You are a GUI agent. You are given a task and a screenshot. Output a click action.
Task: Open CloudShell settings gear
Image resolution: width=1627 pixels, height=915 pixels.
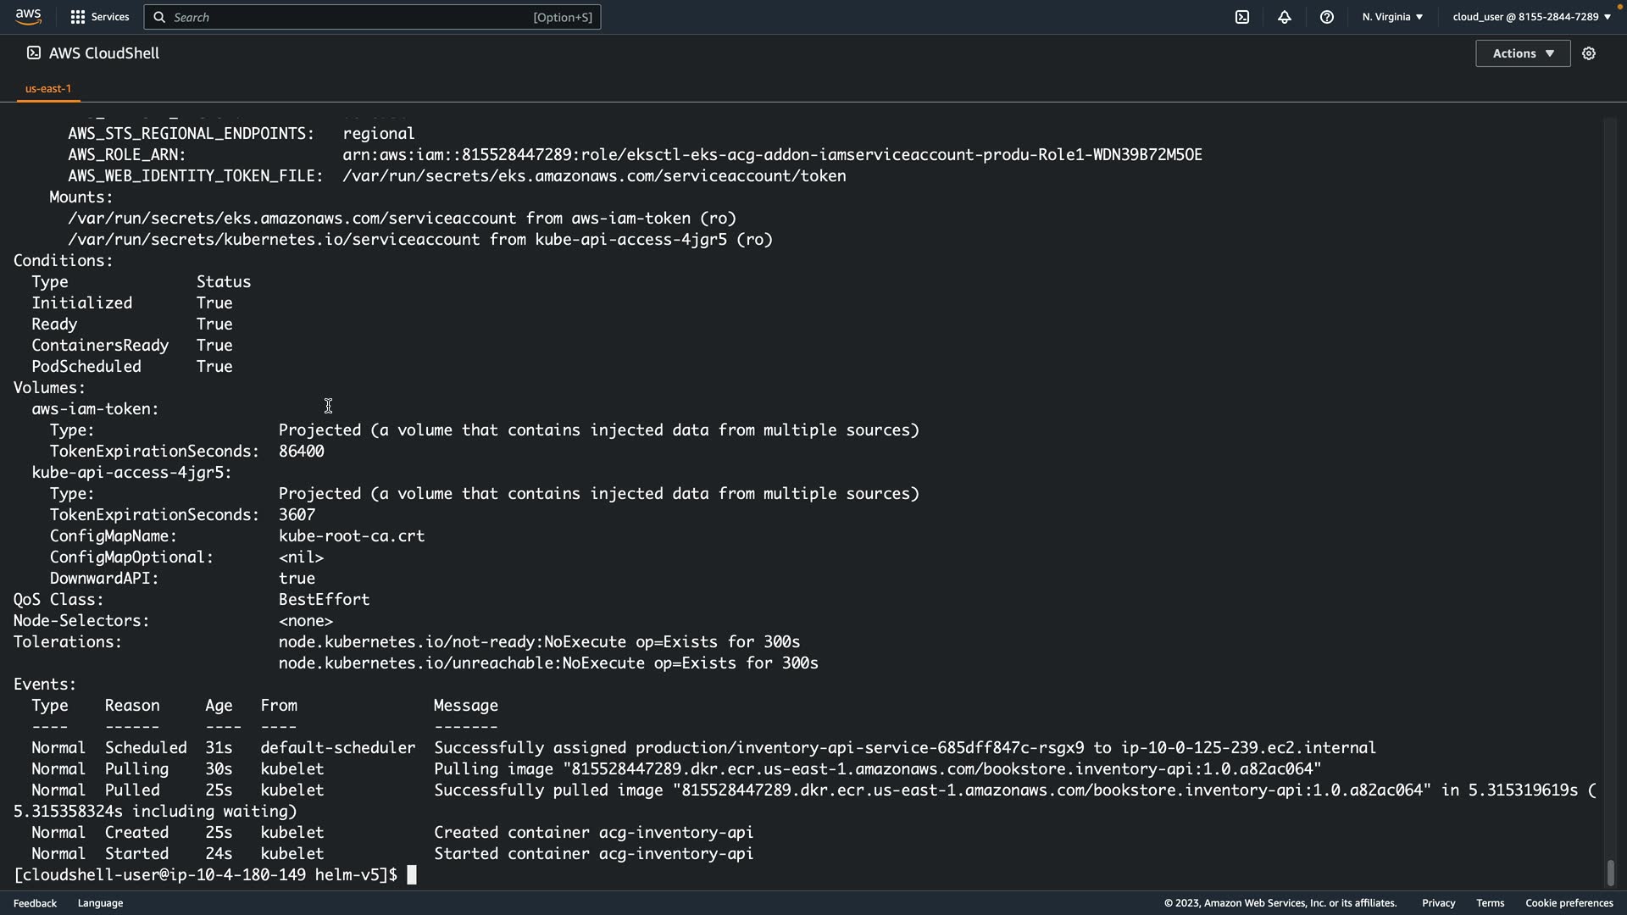(1589, 53)
